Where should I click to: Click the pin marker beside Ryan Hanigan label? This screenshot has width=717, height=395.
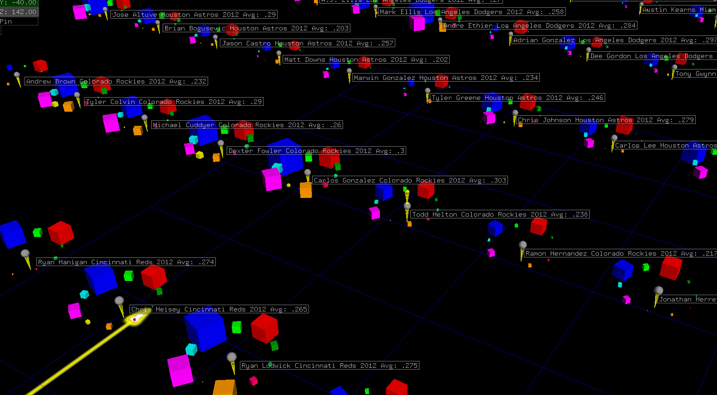26,255
